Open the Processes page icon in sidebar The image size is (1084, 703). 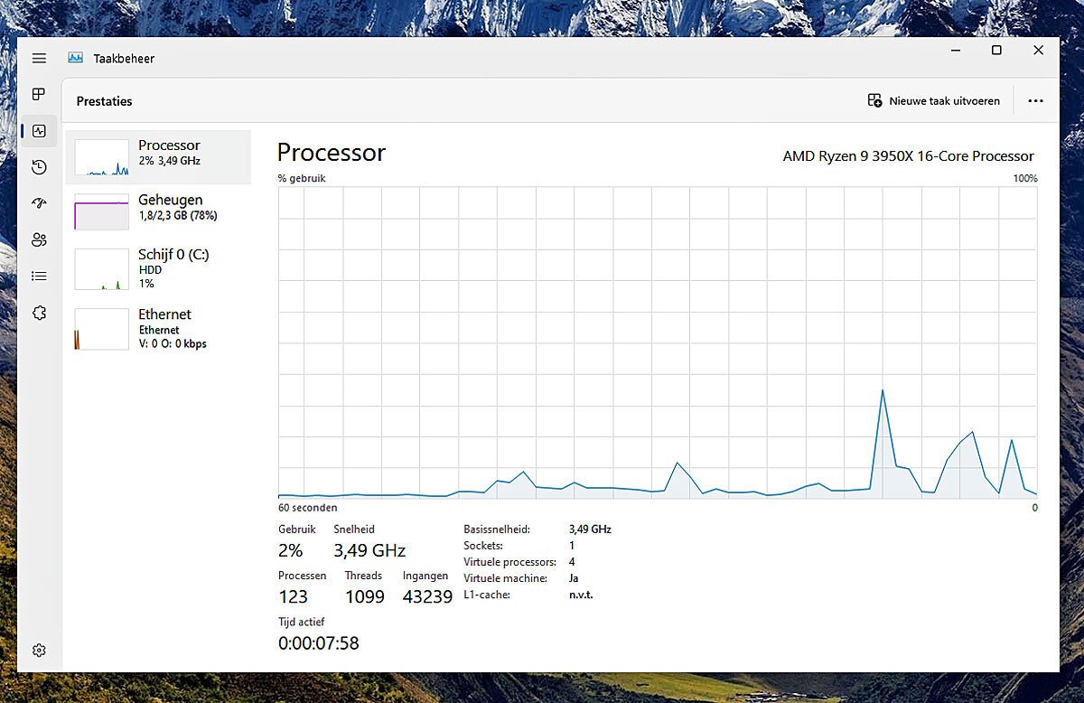(39, 94)
